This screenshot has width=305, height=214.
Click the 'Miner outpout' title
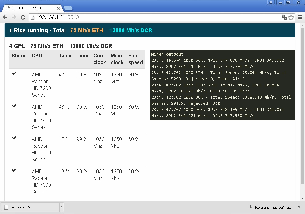(x=167, y=54)
